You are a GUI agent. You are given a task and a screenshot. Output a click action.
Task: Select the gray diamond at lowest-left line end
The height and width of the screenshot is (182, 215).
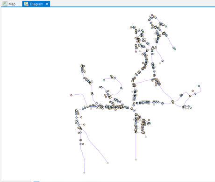(84, 173)
